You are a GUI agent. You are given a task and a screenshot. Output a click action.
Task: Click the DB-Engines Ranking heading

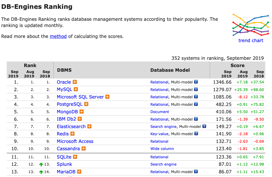coord(37,6)
